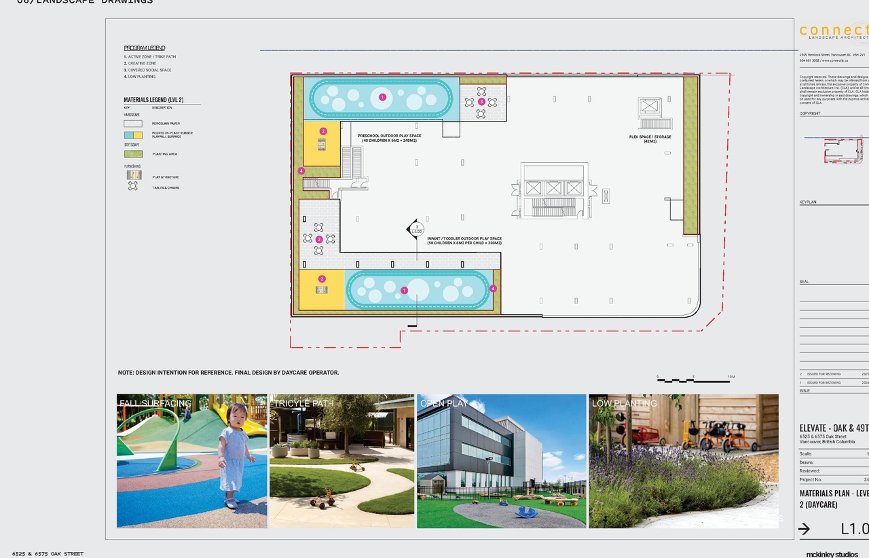Select the section marker symbol labeled L5.00
Image resolution: width=869 pixels, height=558 pixels.
tap(415, 229)
